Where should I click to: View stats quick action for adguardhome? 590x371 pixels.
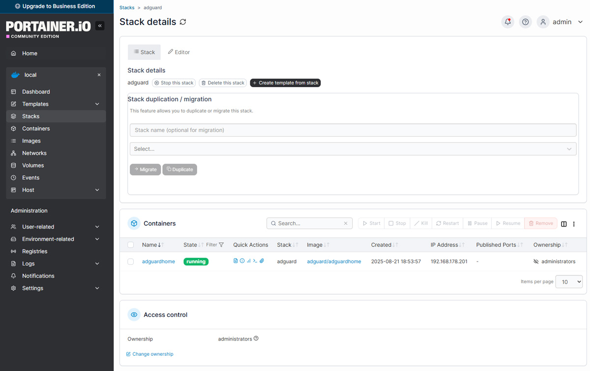click(x=249, y=261)
